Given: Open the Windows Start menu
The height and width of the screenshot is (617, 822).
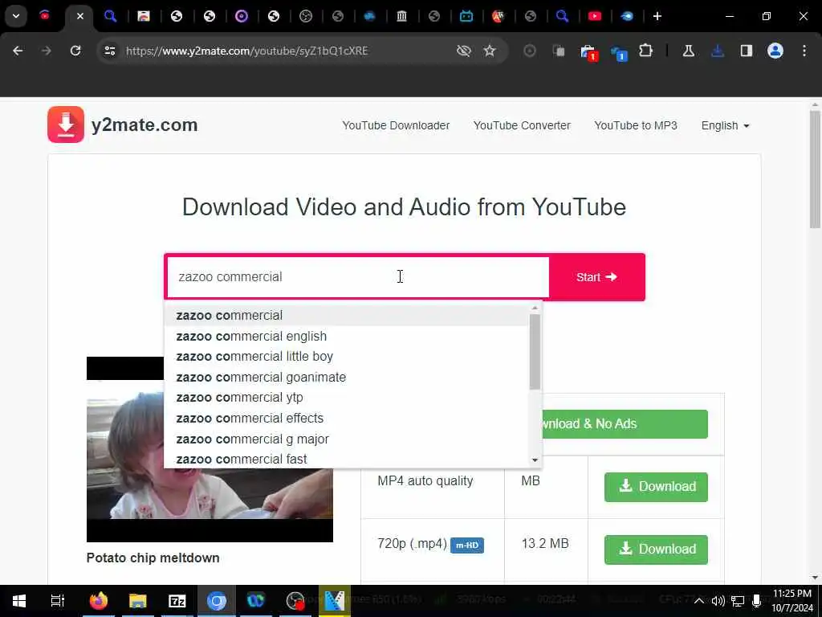Looking at the screenshot, I should [x=19, y=601].
